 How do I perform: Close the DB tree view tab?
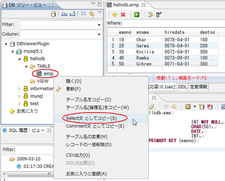pos(51,5)
